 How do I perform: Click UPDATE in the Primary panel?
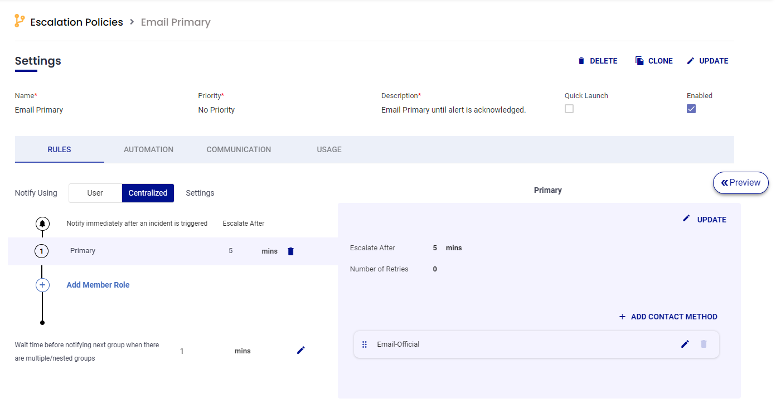704,220
